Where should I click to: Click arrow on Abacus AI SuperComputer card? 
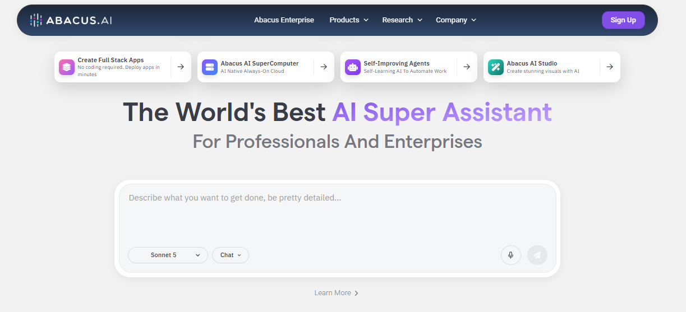point(324,67)
